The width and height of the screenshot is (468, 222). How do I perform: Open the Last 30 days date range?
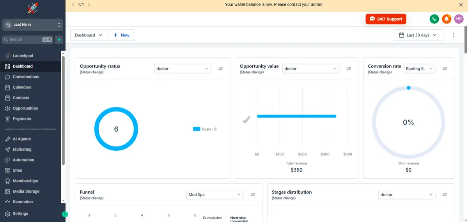click(418, 35)
